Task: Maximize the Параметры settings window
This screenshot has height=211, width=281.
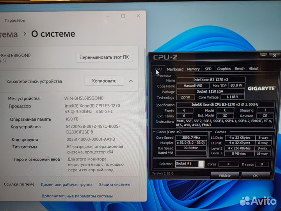Action: click(123, 16)
